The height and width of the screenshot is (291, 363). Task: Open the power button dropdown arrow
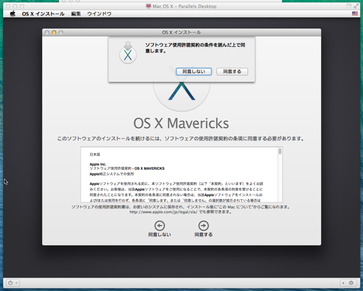pos(17,283)
